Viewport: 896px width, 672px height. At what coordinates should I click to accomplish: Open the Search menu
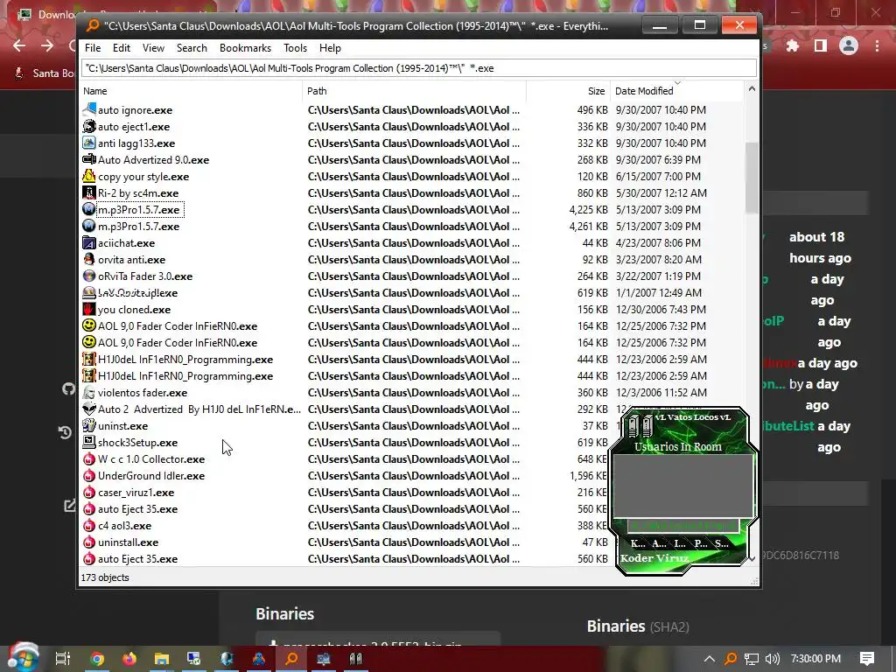(192, 48)
